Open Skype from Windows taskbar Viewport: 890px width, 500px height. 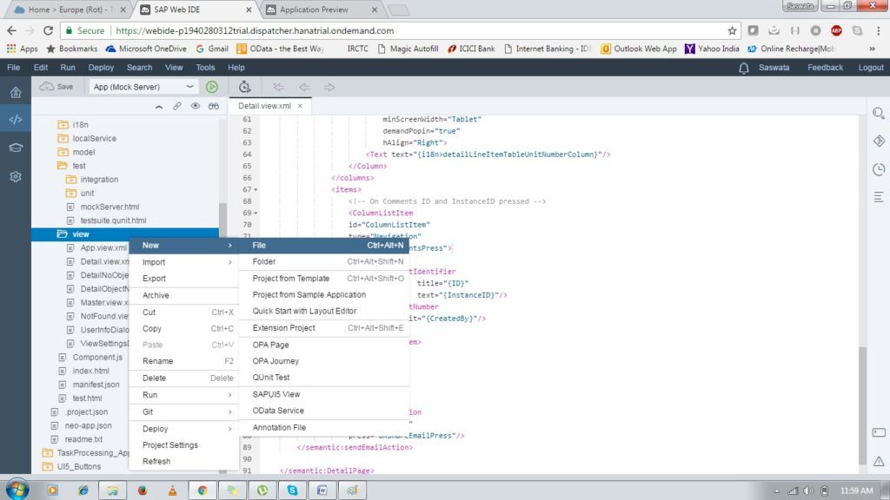tap(292, 490)
